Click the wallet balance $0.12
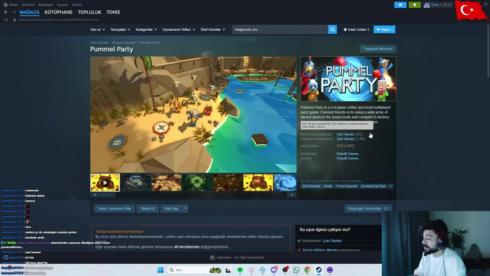The image size is (490, 276). tap(447, 5)
